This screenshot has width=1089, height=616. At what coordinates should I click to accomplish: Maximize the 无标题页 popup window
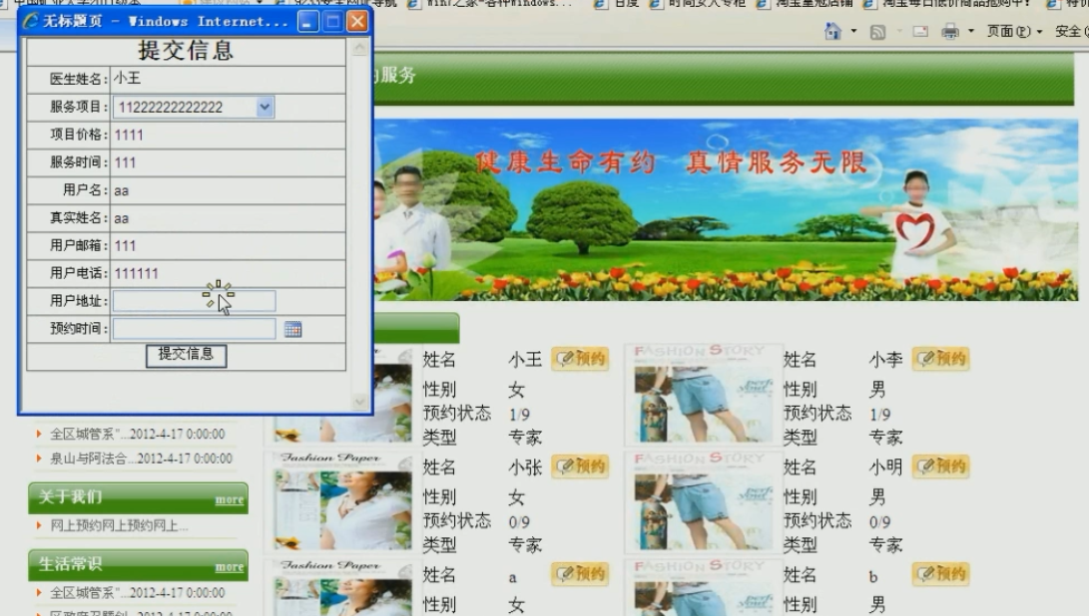(x=332, y=22)
